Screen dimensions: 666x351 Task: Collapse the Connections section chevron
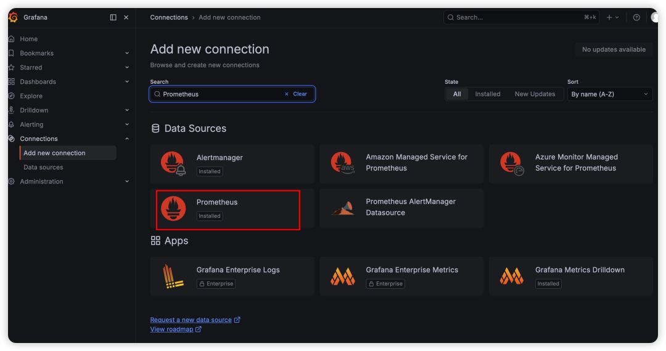click(x=127, y=139)
